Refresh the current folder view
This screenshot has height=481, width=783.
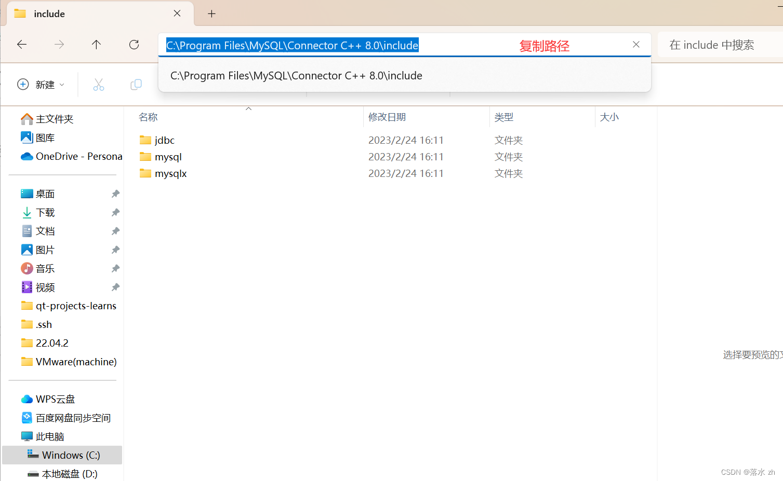[x=134, y=45]
